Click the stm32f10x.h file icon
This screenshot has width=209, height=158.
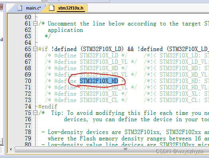pyautogui.click(x=51, y=8)
